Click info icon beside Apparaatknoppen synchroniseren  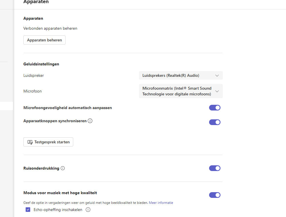(90, 121)
